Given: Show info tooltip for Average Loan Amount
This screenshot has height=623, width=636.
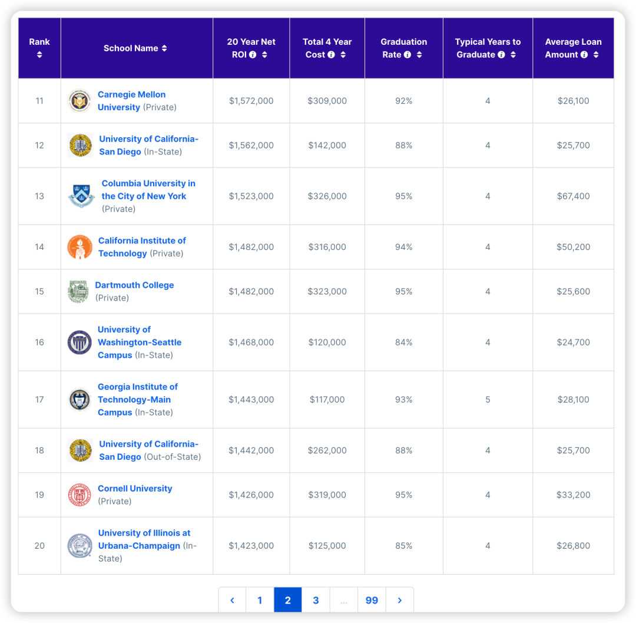Looking at the screenshot, I should 584,55.
